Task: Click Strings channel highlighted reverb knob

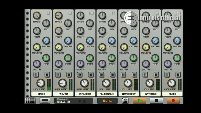Action: (146, 47)
